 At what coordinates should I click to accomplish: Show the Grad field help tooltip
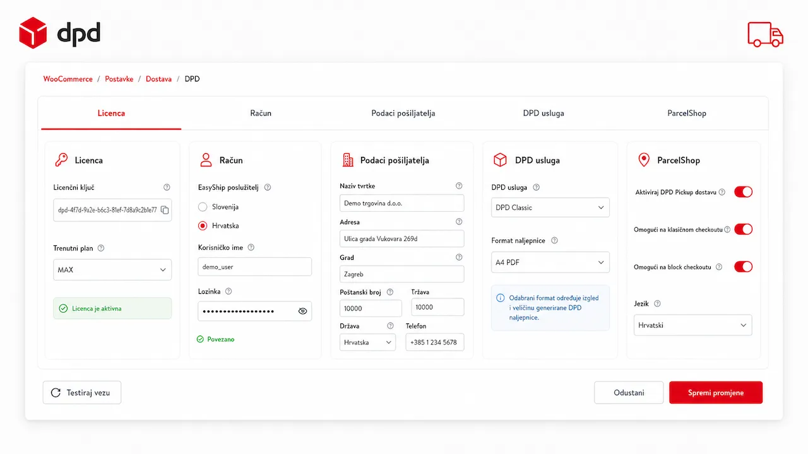(x=459, y=257)
